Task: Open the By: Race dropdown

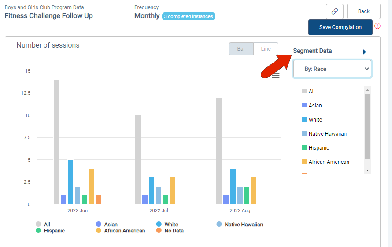Action: [x=332, y=69]
